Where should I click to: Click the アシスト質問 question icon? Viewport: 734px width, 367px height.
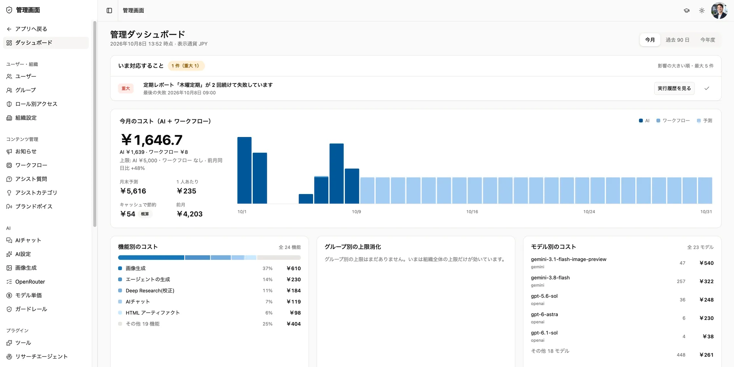(x=9, y=179)
